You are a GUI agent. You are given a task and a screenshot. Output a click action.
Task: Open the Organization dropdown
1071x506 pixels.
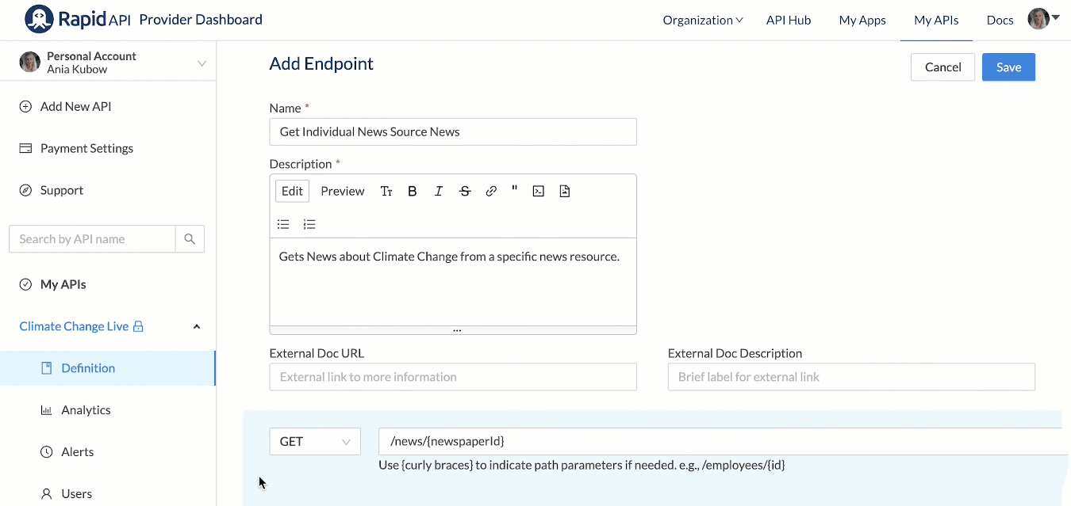pos(703,20)
